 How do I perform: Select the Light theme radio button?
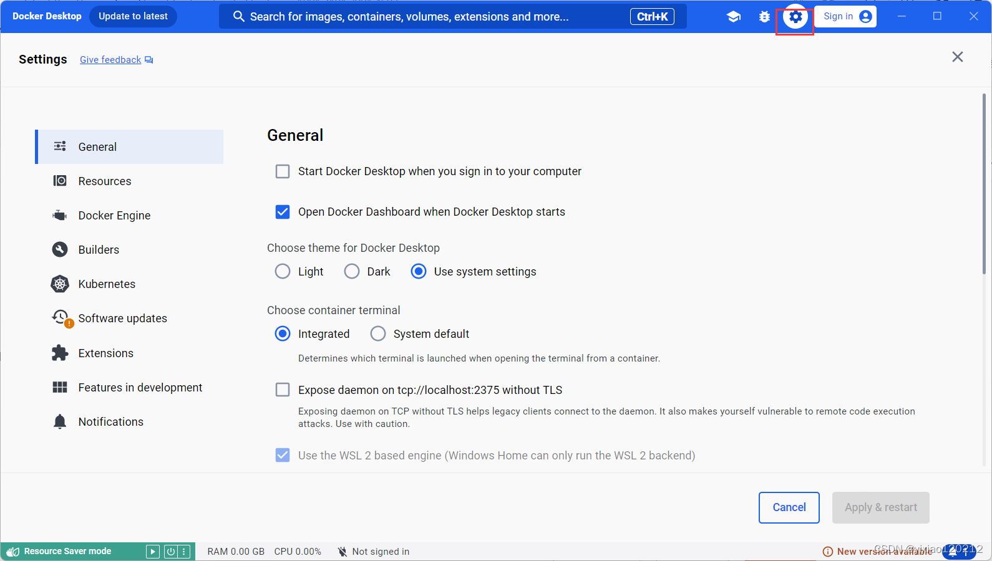[283, 271]
